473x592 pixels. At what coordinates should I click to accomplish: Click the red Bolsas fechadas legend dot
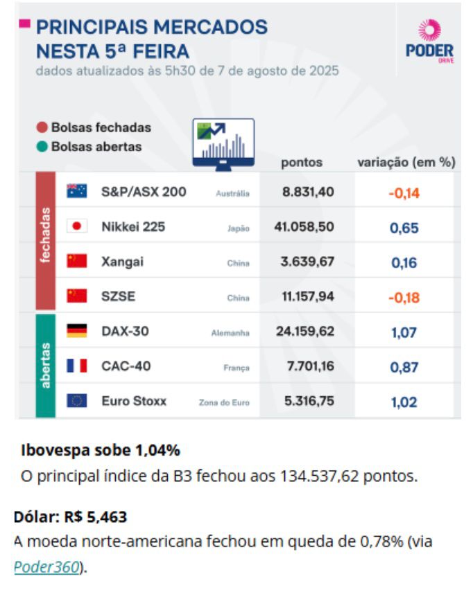click(x=42, y=127)
